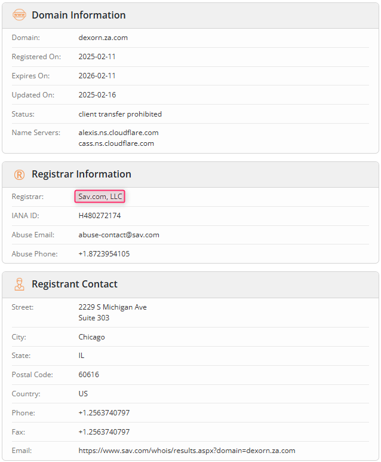381x462 pixels.
Task: Click the abuse-contact@sav.com email address
Action: click(x=119, y=235)
